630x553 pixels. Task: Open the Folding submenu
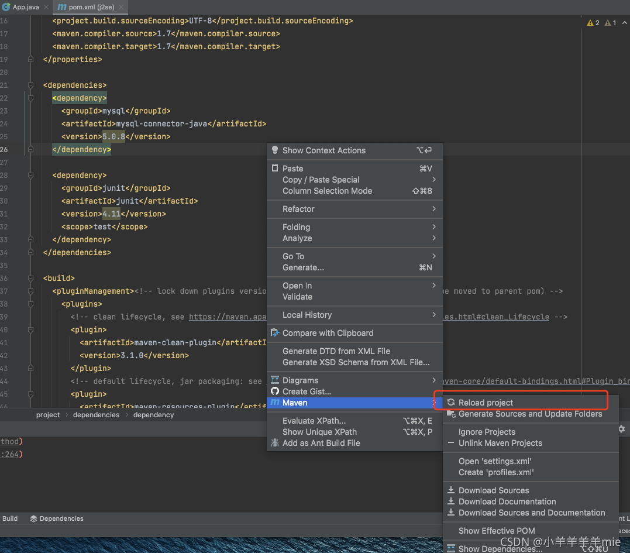[x=354, y=227]
